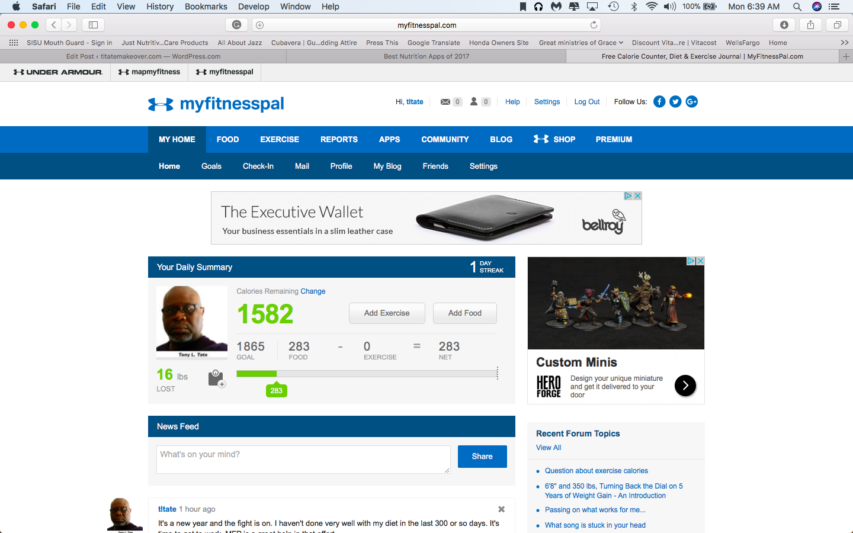Screen dimensions: 853x533
Task: Switch to Best Nutrition Apps of 2017 tab
Action: (x=426, y=56)
